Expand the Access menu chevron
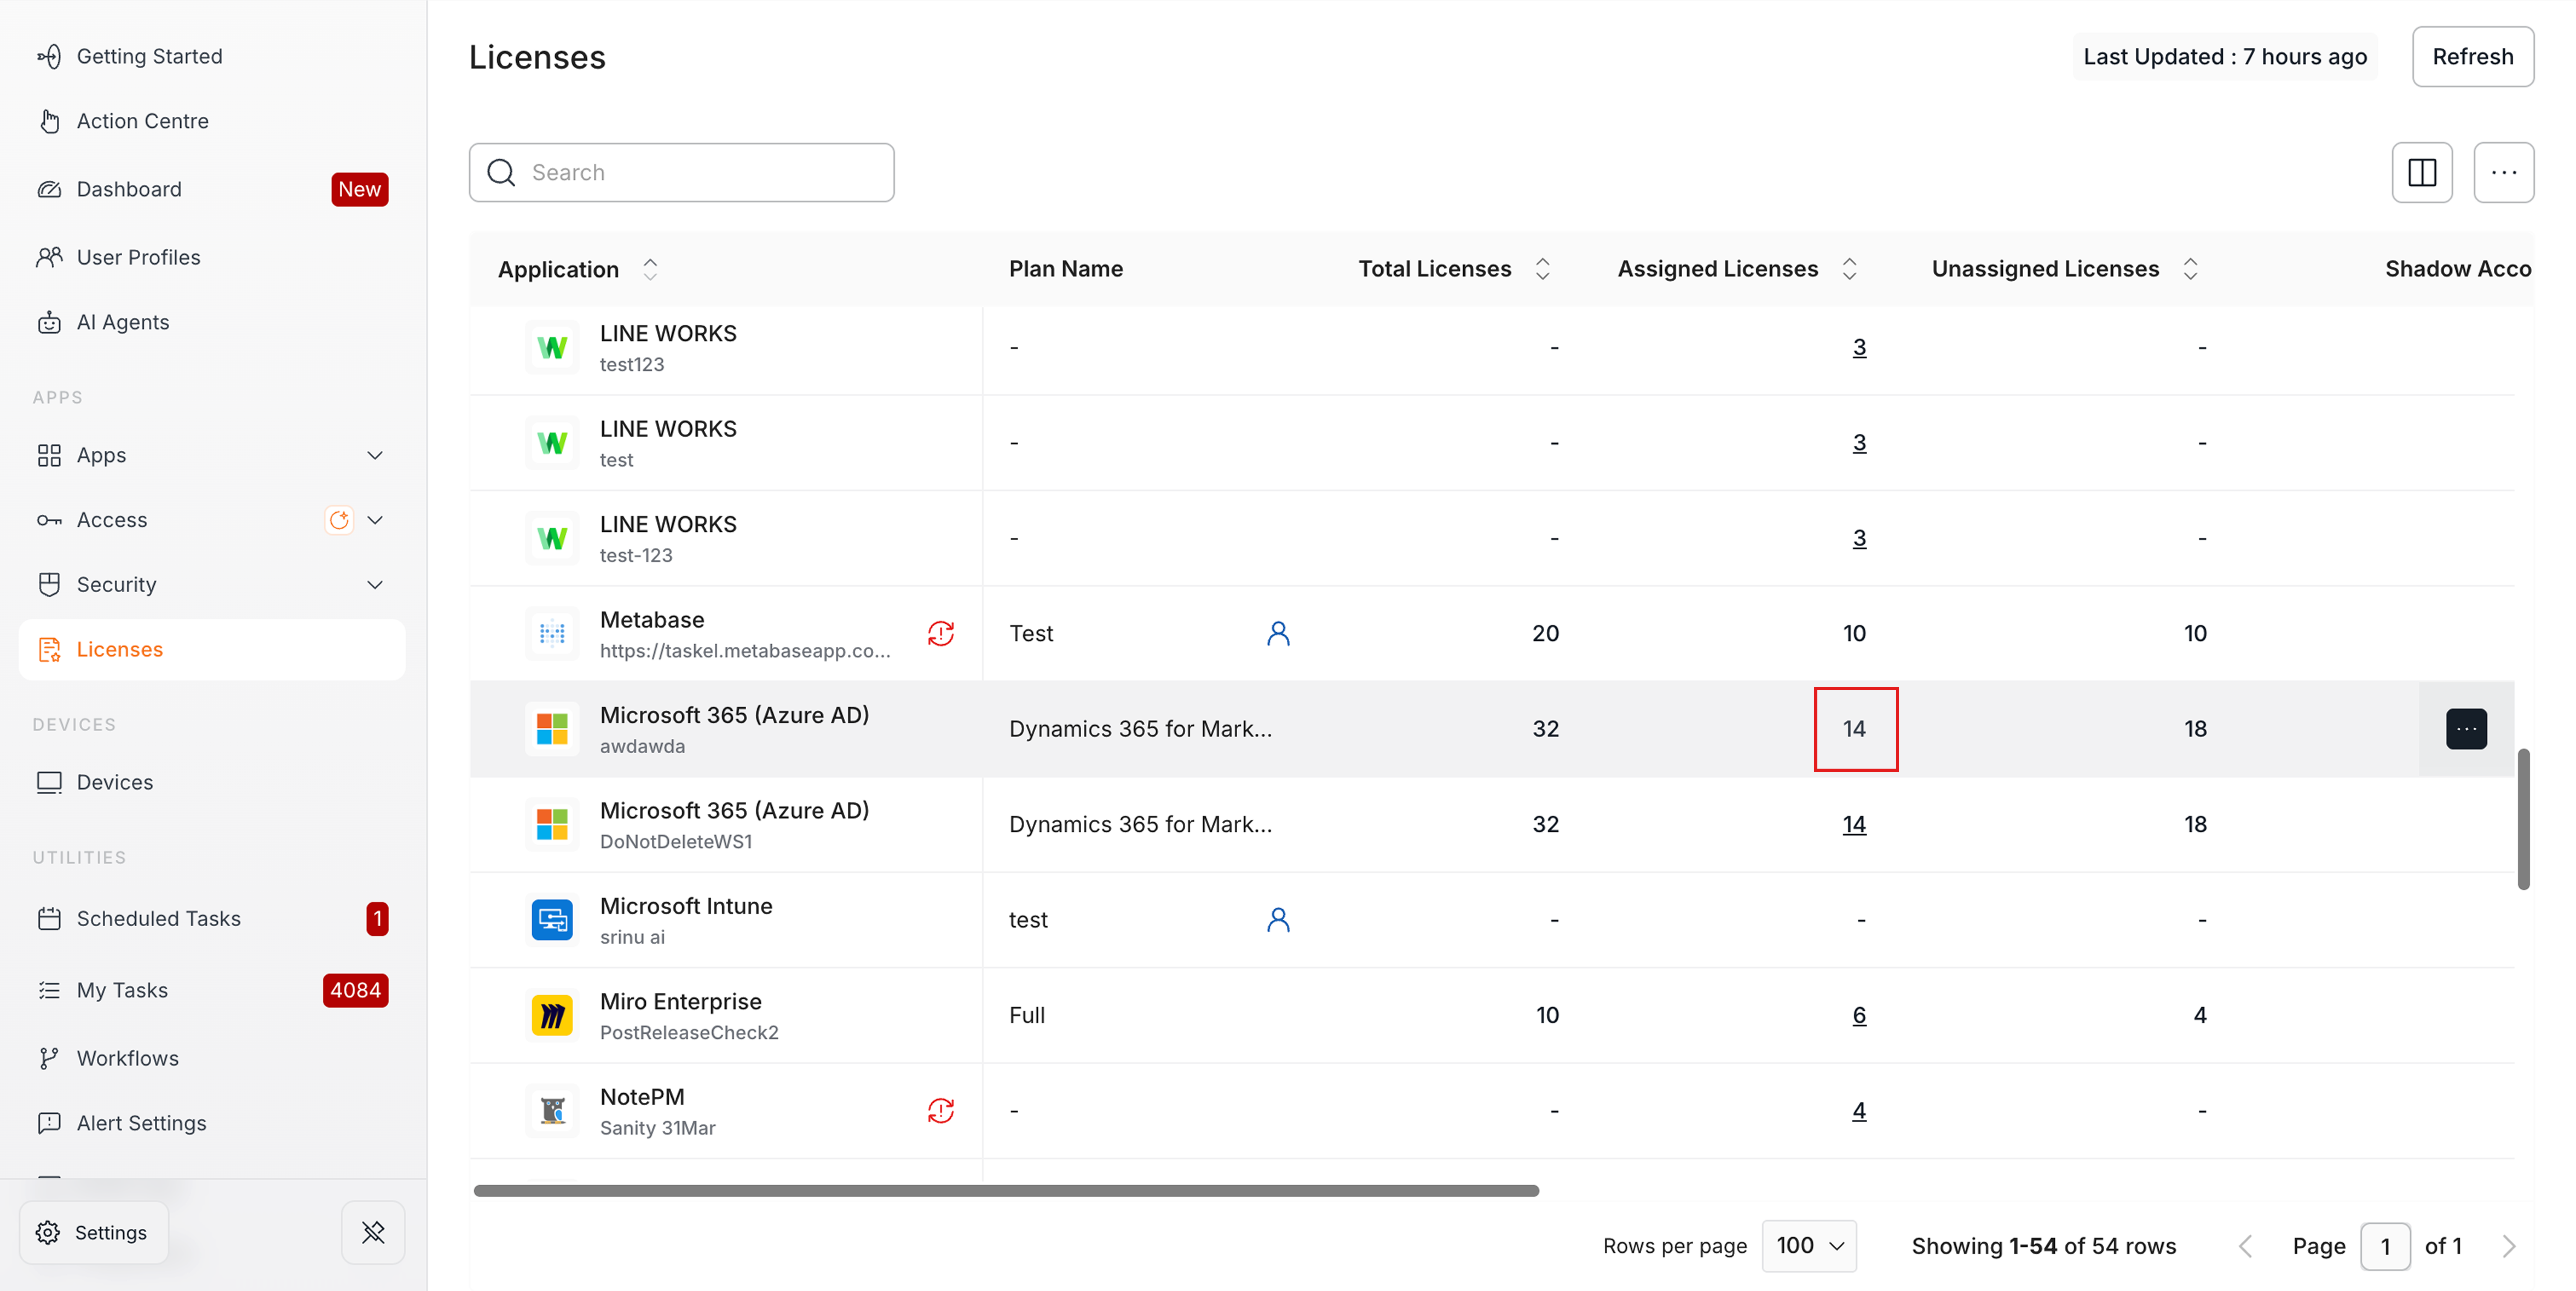The image size is (2576, 1291). click(x=375, y=520)
